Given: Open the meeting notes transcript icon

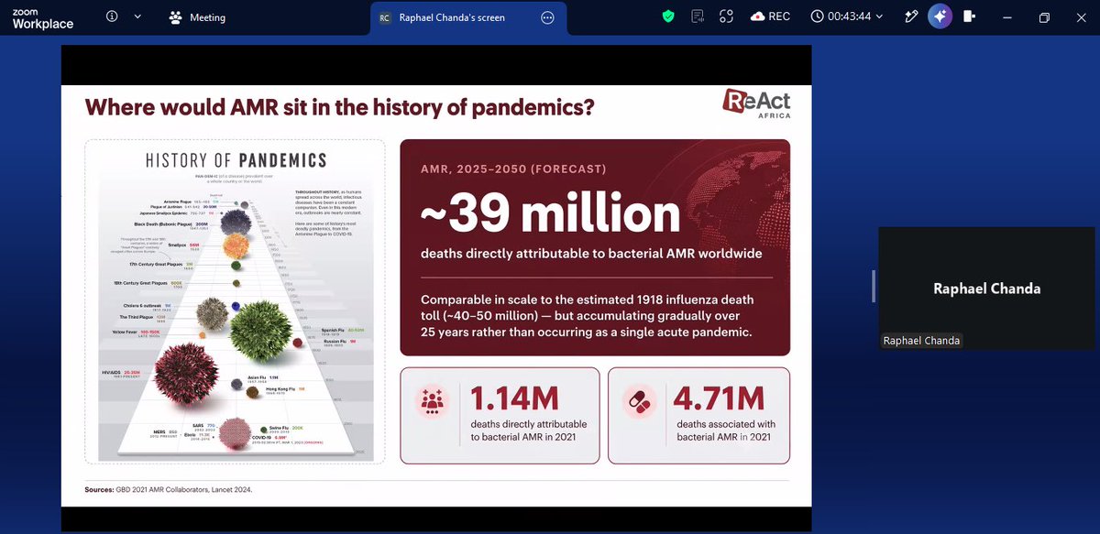Looking at the screenshot, I should pos(698,16).
